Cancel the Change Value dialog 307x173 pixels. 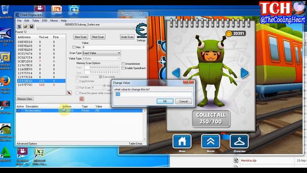point(183,101)
